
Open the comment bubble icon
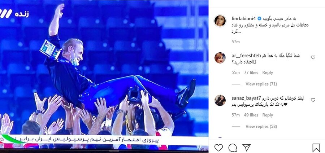coord(233,148)
